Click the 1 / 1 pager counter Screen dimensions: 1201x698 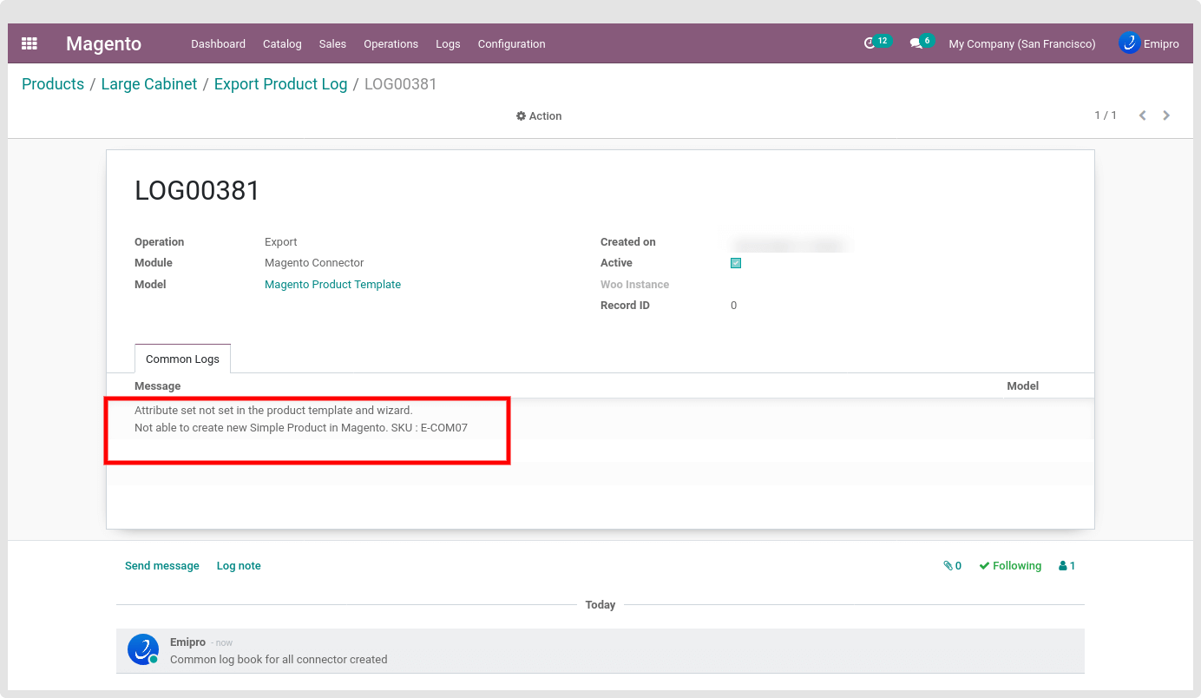tap(1106, 115)
